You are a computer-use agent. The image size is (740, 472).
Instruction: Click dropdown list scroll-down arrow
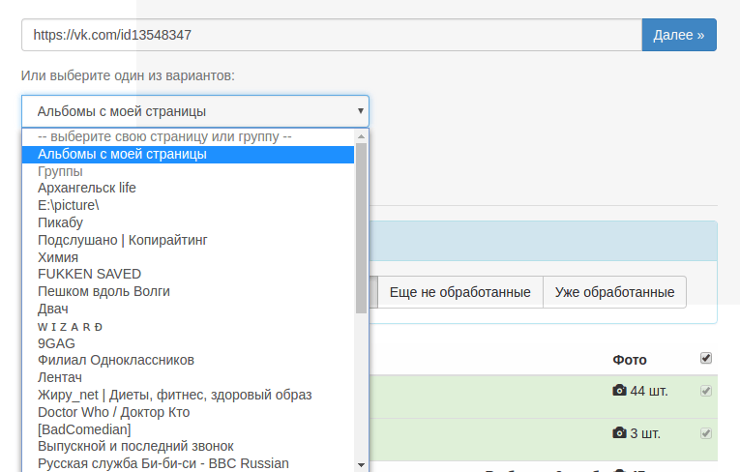click(362, 465)
